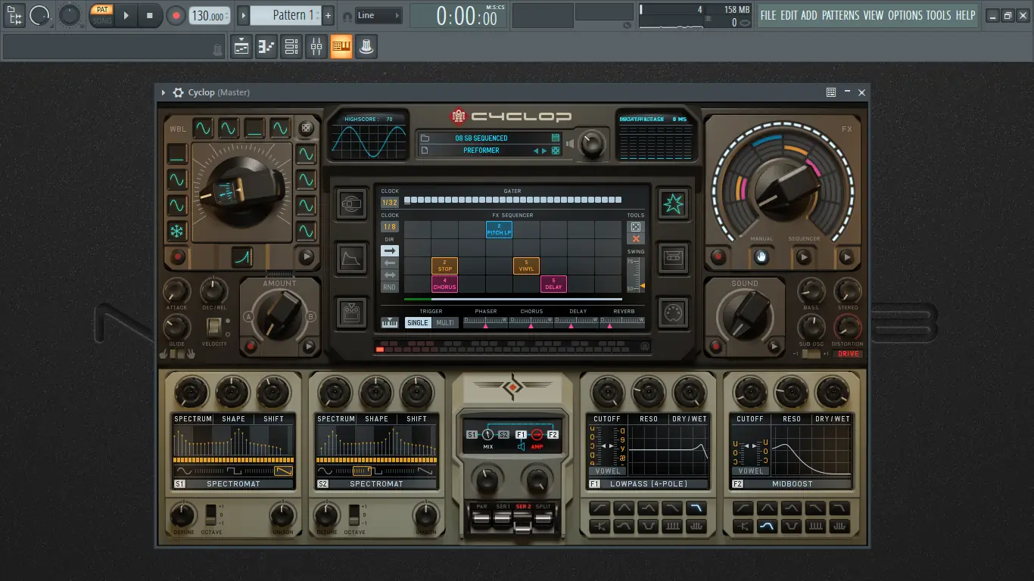This screenshot has height=581, width=1034.
Task: Open the FILE menu
Action: [x=768, y=15]
